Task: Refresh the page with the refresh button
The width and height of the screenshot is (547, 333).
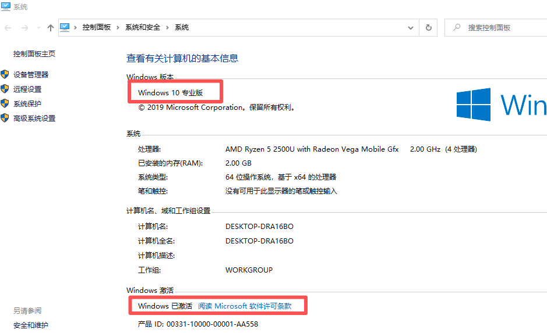Action: (x=429, y=27)
